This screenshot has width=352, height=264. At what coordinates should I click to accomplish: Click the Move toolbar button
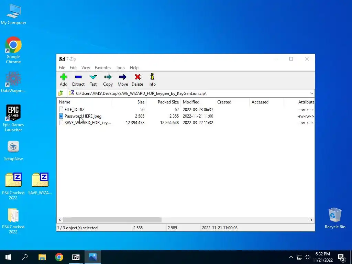click(x=123, y=80)
